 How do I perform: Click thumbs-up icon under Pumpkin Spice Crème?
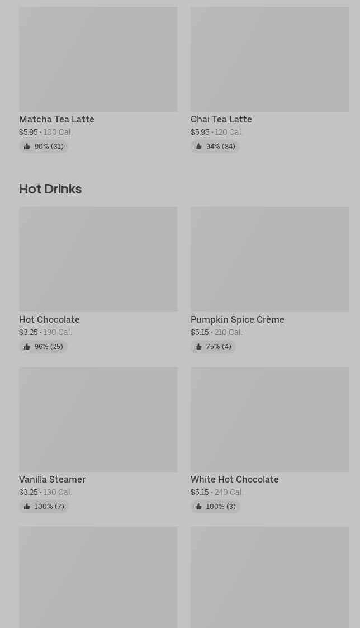(198, 347)
